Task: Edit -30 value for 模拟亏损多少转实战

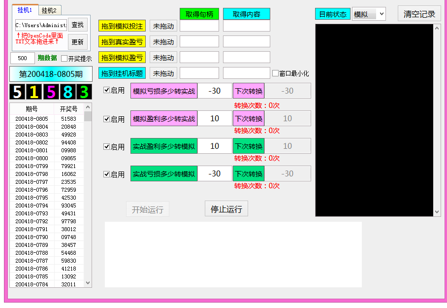Action: [215, 91]
